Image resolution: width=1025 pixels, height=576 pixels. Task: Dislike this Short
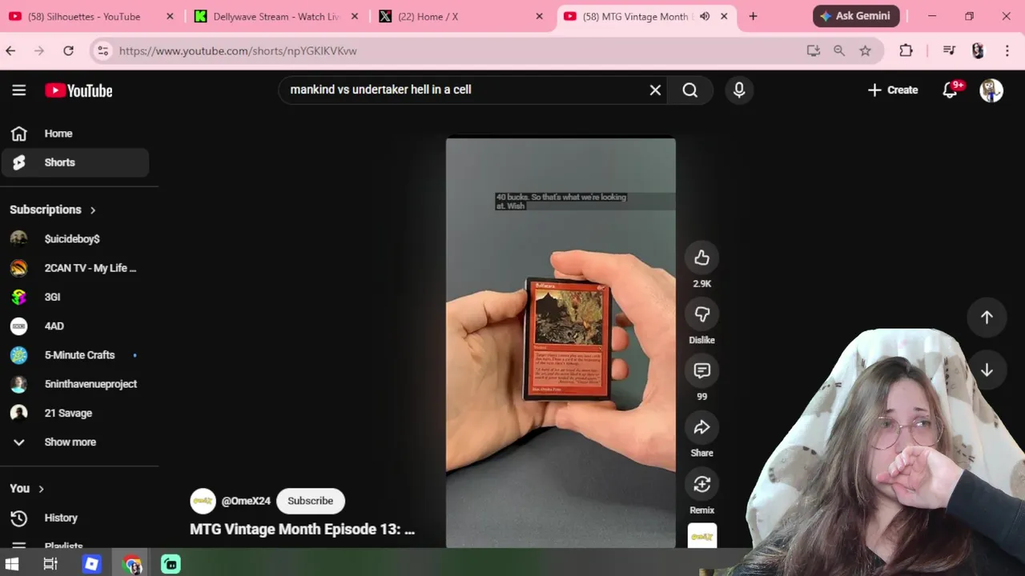coord(701,314)
